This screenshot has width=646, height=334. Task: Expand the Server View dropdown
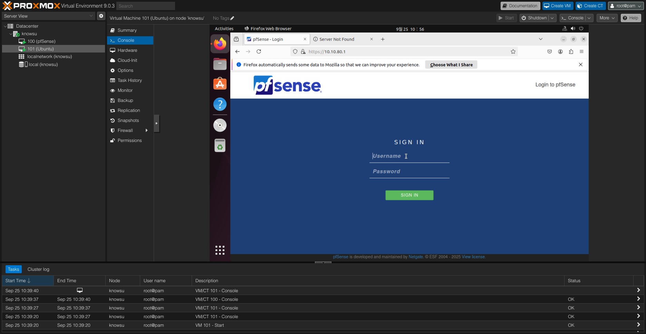pyautogui.click(x=91, y=16)
